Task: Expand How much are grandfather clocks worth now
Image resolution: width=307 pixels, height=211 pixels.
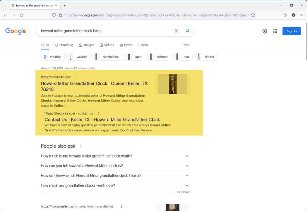Action: [x=115, y=185]
